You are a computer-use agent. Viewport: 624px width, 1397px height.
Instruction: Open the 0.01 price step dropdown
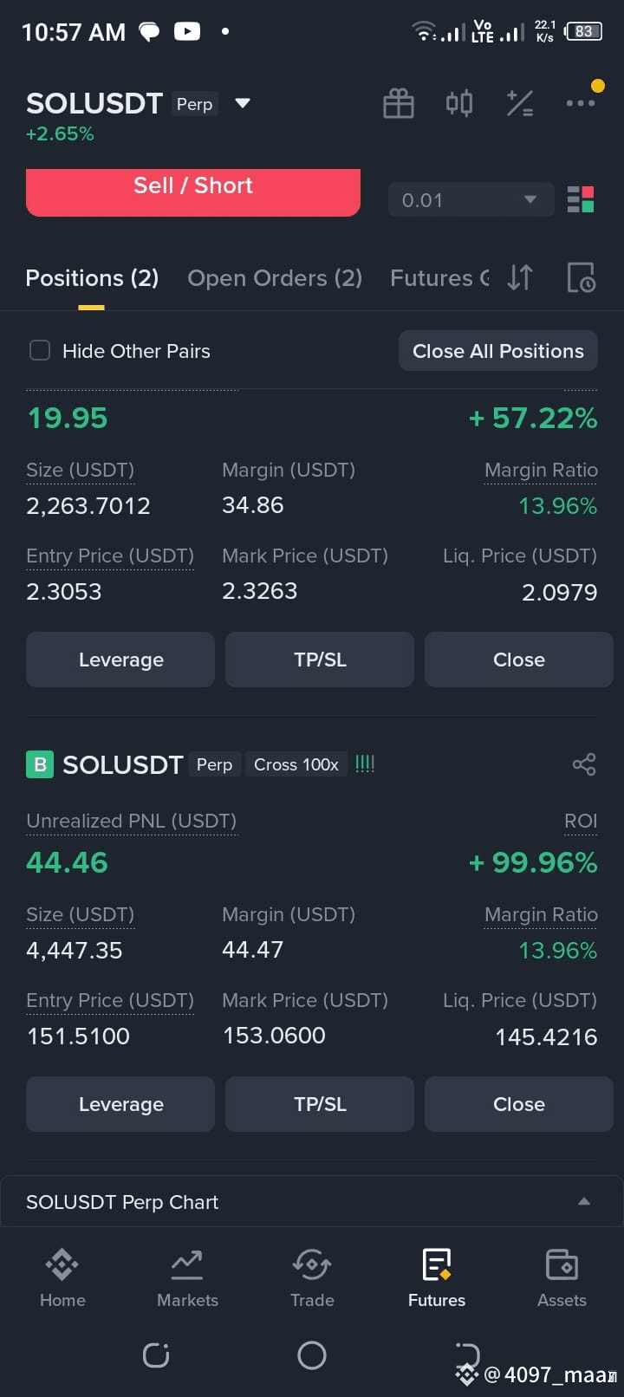pos(471,200)
